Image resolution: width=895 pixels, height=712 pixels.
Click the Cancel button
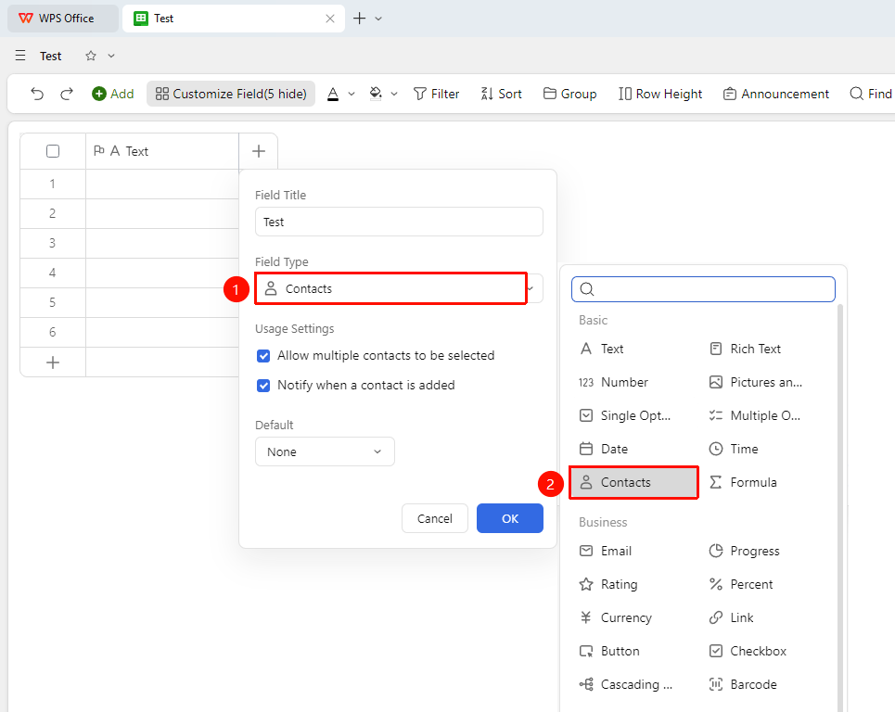435,518
